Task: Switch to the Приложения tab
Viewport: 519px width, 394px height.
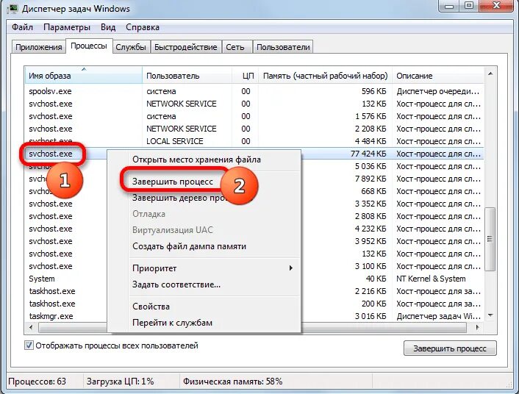Action: (39, 47)
